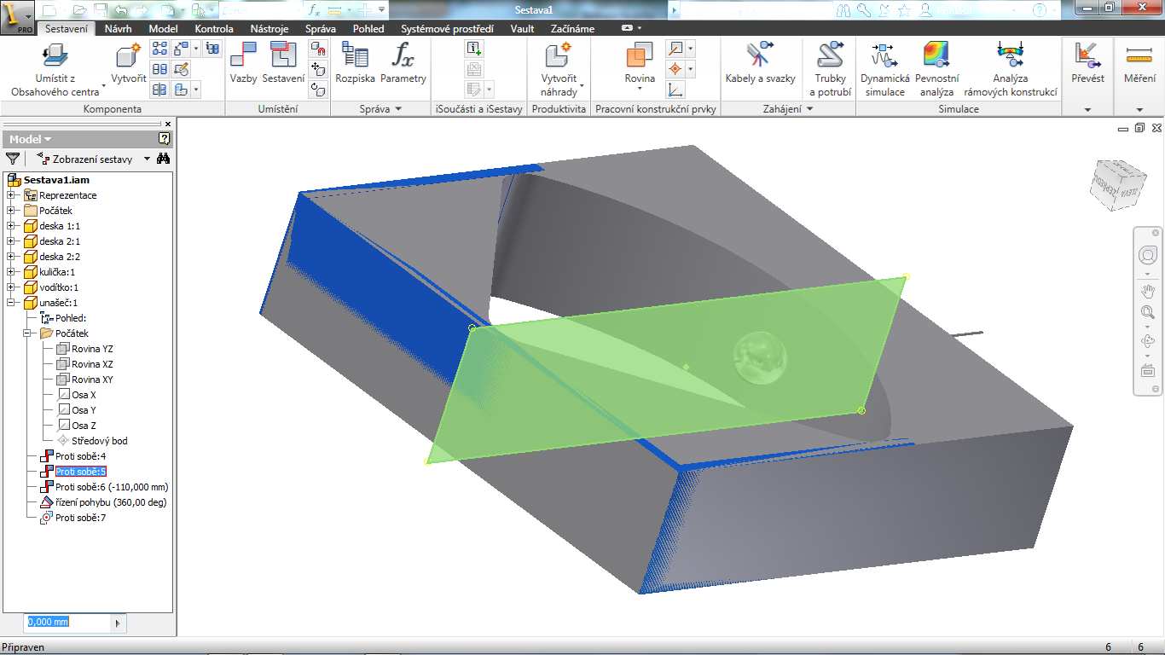The width and height of the screenshot is (1165, 655).
Task: Click the binoculars find icon in browser
Action: pos(163,159)
